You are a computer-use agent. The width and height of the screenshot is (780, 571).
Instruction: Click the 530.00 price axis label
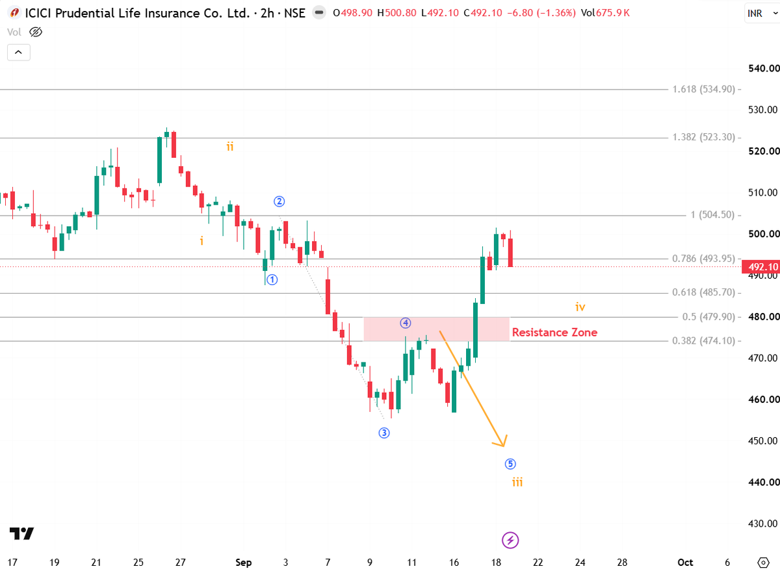pos(762,110)
